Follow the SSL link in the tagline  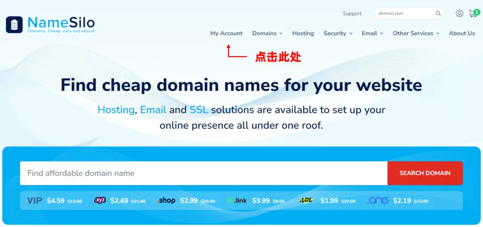pyautogui.click(x=199, y=110)
